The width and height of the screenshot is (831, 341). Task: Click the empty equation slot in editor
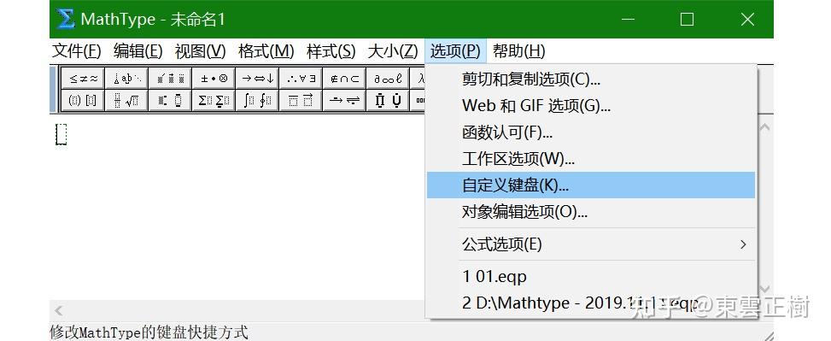61,134
